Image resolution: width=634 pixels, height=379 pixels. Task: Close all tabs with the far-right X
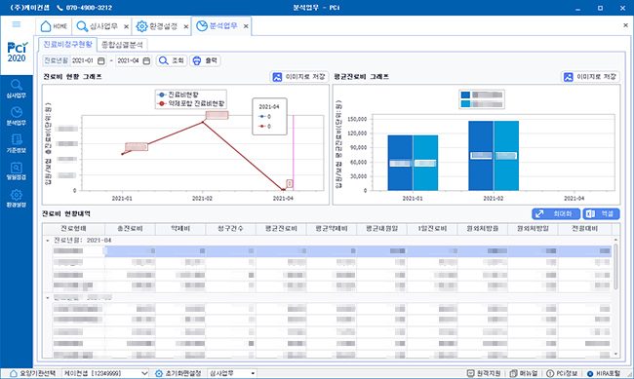coord(625,25)
